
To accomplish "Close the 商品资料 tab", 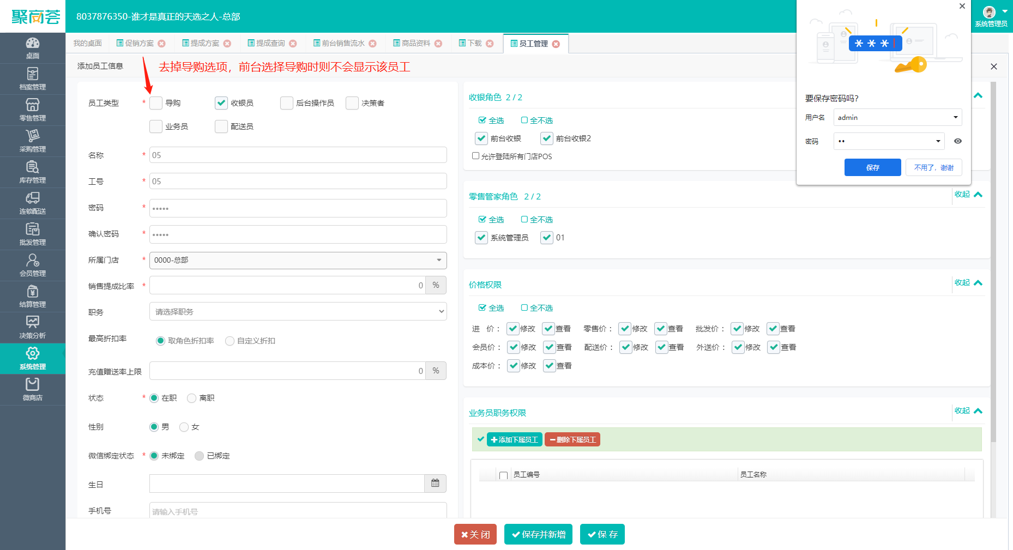I will click(438, 44).
